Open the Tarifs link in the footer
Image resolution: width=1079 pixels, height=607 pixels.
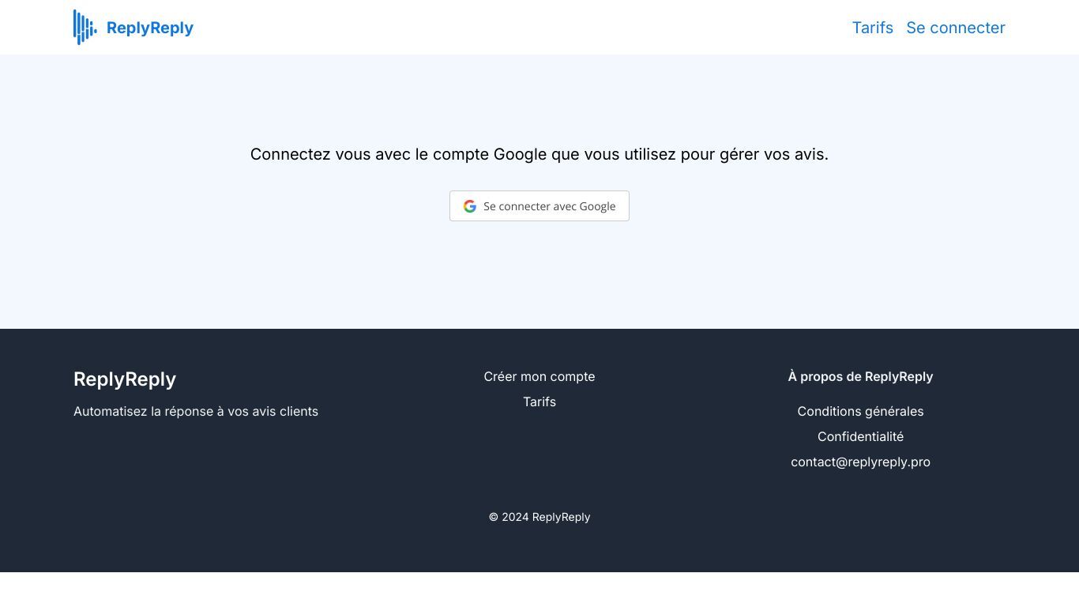tap(539, 402)
